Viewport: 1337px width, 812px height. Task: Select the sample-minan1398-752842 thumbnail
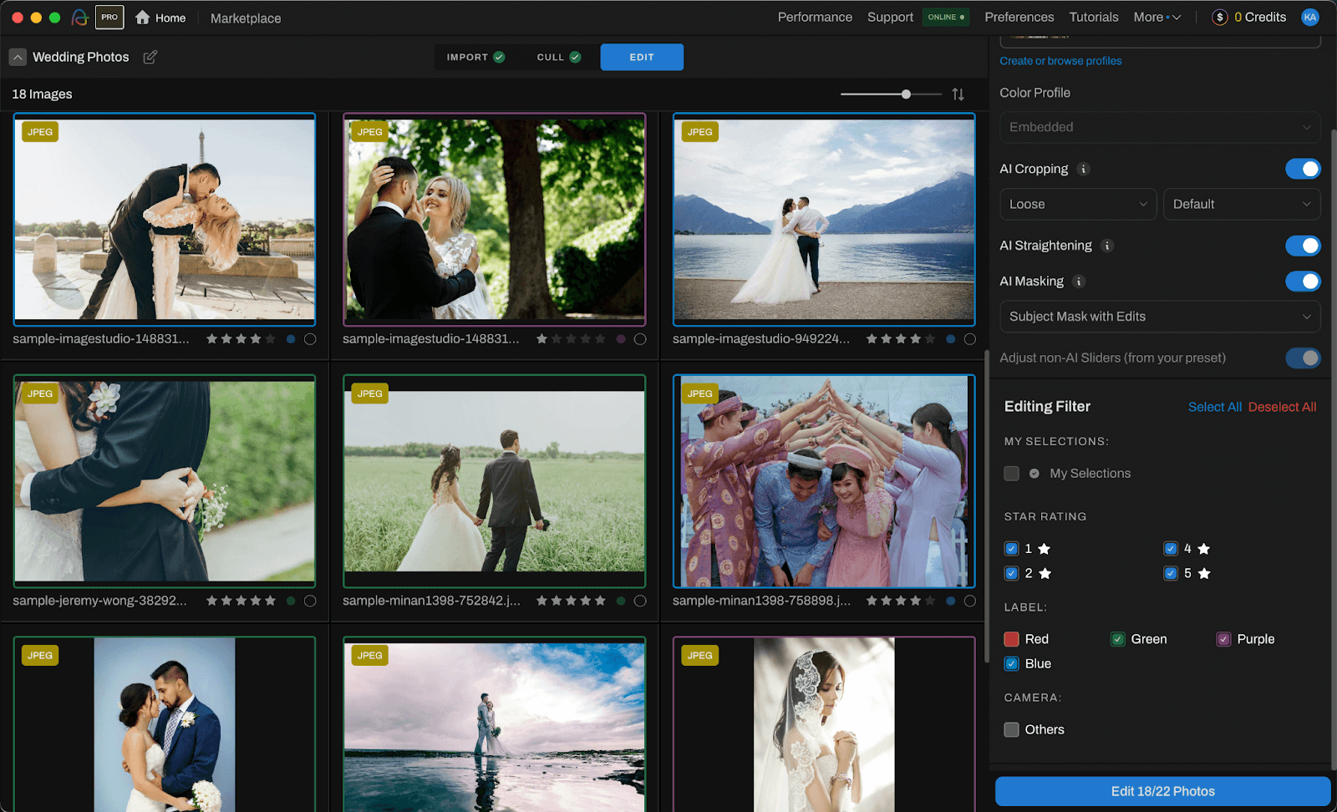click(494, 481)
